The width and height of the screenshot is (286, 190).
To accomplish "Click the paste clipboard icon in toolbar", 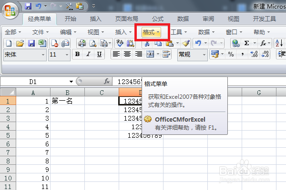I will coord(169,43).
